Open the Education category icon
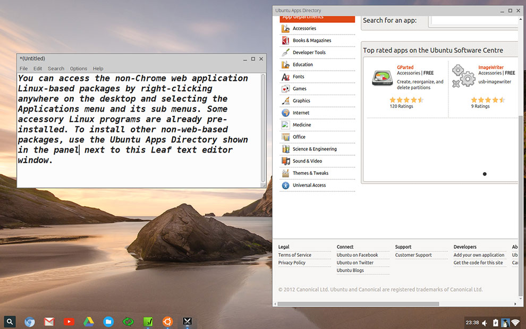 click(285, 65)
